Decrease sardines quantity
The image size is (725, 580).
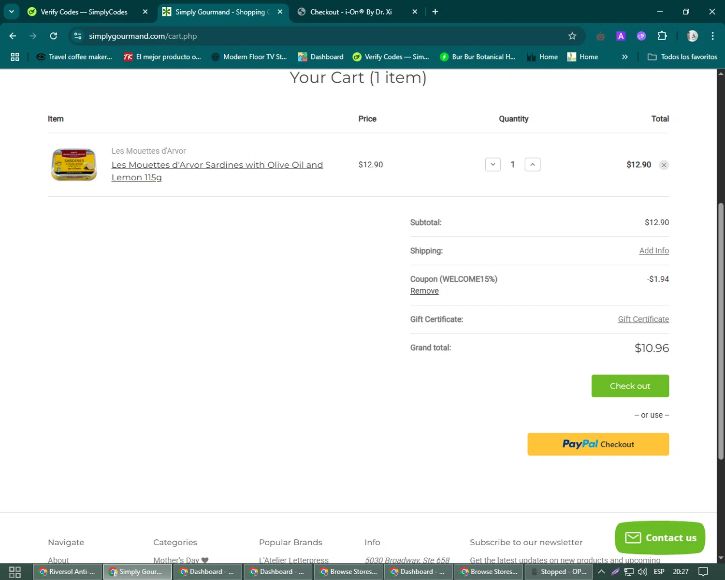pyautogui.click(x=493, y=165)
